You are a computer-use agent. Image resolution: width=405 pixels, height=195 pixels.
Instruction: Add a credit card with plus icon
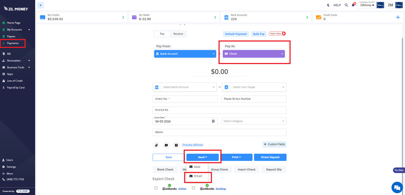[398, 17]
